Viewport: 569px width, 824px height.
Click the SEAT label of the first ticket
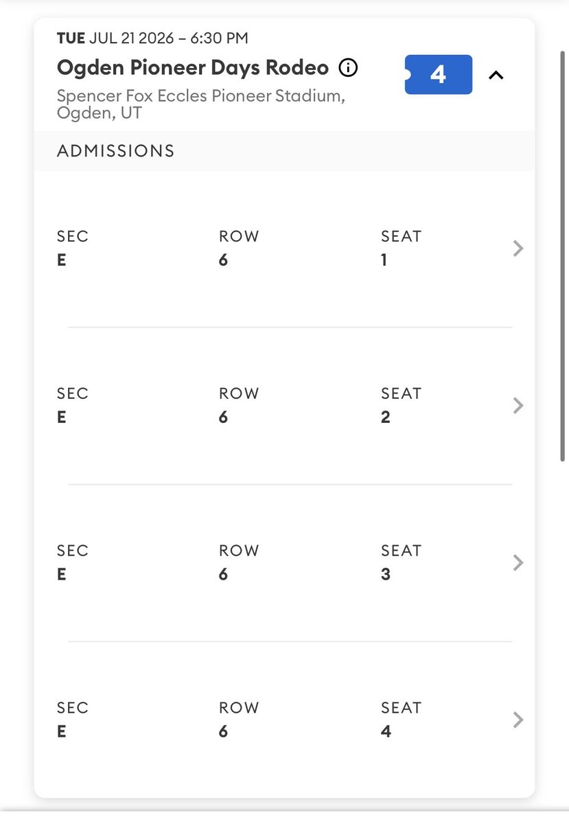point(401,236)
